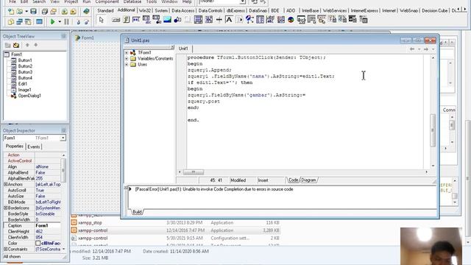This screenshot has height=265, width=471.
Task: Expand the TForm1 node in code explorer
Action: pyautogui.click(x=127, y=52)
